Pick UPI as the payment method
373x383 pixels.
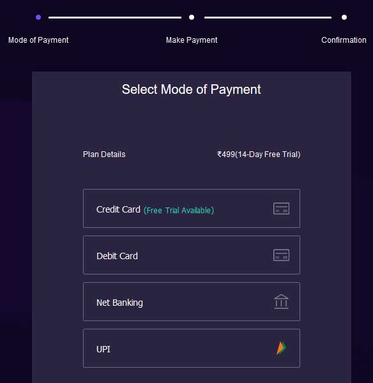point(192,349)
